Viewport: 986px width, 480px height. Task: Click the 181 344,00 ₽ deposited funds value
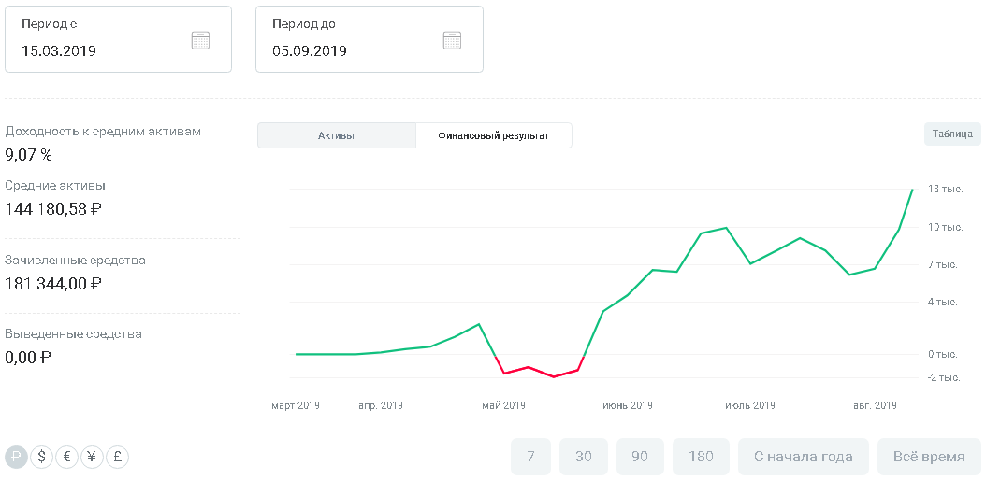pos(53,284)
